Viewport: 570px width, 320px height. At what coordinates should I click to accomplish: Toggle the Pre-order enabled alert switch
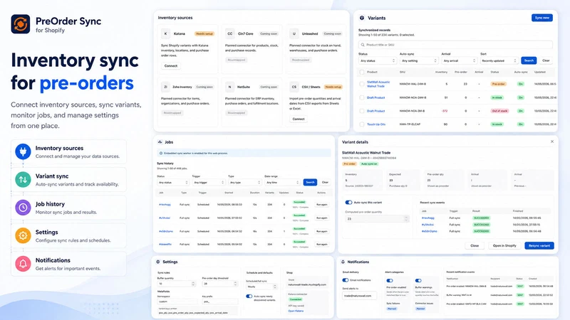[x=390, y=280]
